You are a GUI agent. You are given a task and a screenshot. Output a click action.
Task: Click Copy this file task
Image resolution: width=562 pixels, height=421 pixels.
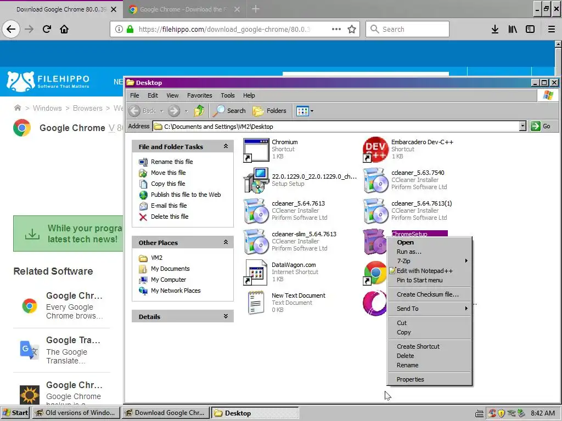(x=168, y=184)
